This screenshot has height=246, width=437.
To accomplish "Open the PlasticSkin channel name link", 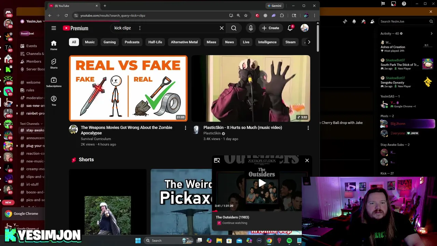I will click(212, 133).
